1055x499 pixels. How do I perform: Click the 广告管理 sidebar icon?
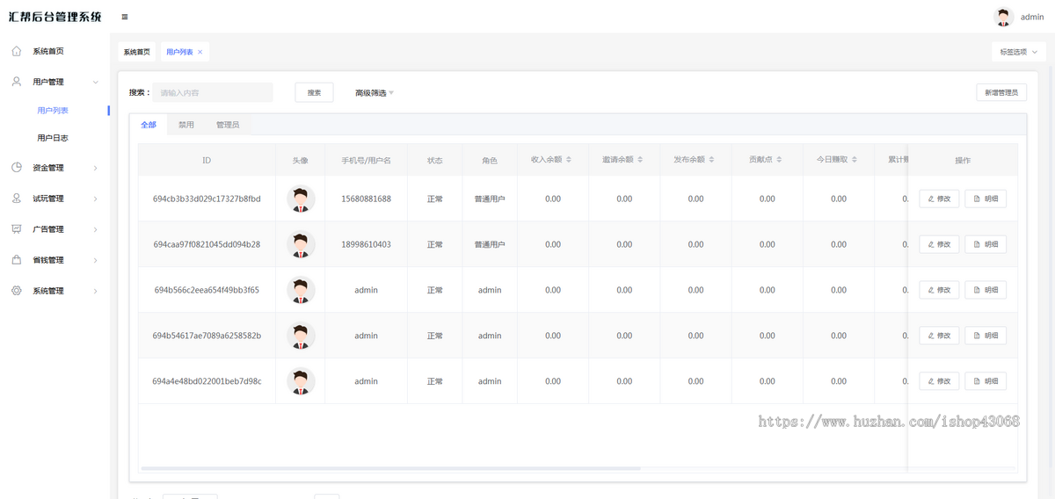tap(17, 229)
